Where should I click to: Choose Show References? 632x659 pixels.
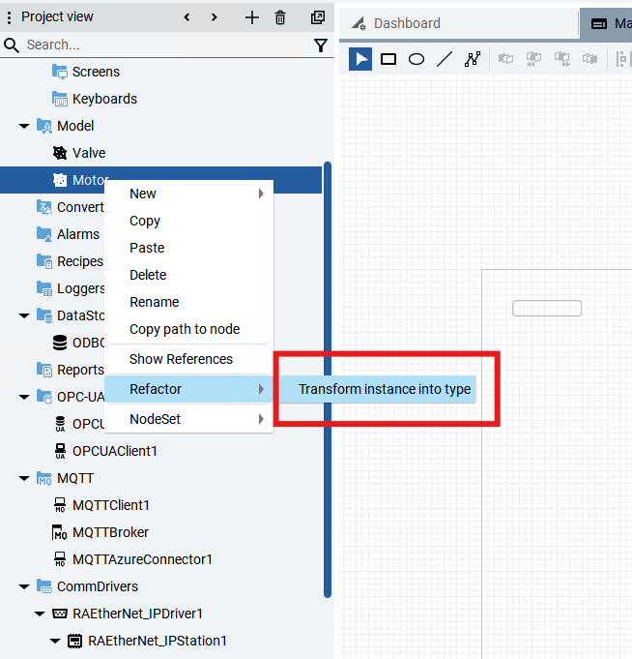point(188,359)
